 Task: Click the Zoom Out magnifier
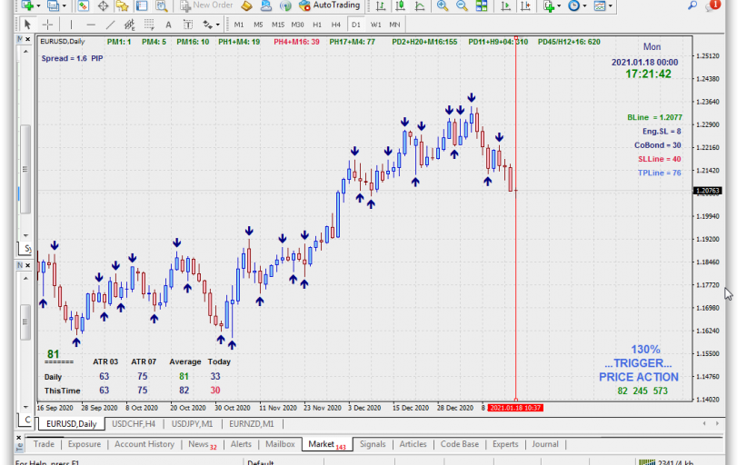(x=462, y=5)
